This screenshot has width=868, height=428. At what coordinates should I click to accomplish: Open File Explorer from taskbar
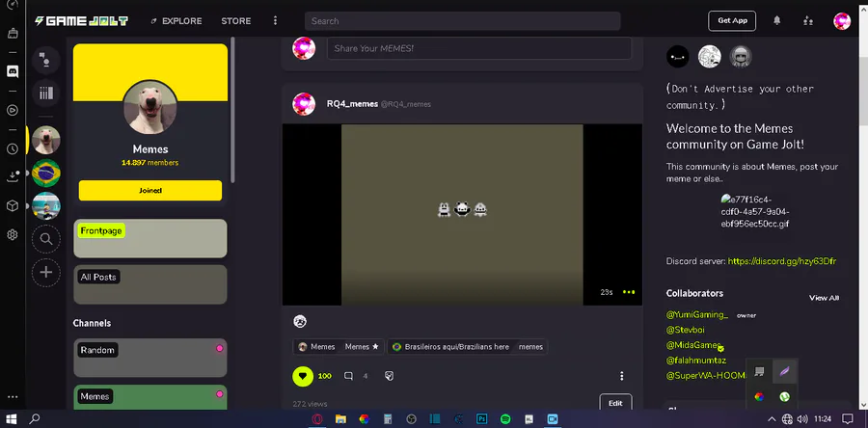tap(339, 419)
